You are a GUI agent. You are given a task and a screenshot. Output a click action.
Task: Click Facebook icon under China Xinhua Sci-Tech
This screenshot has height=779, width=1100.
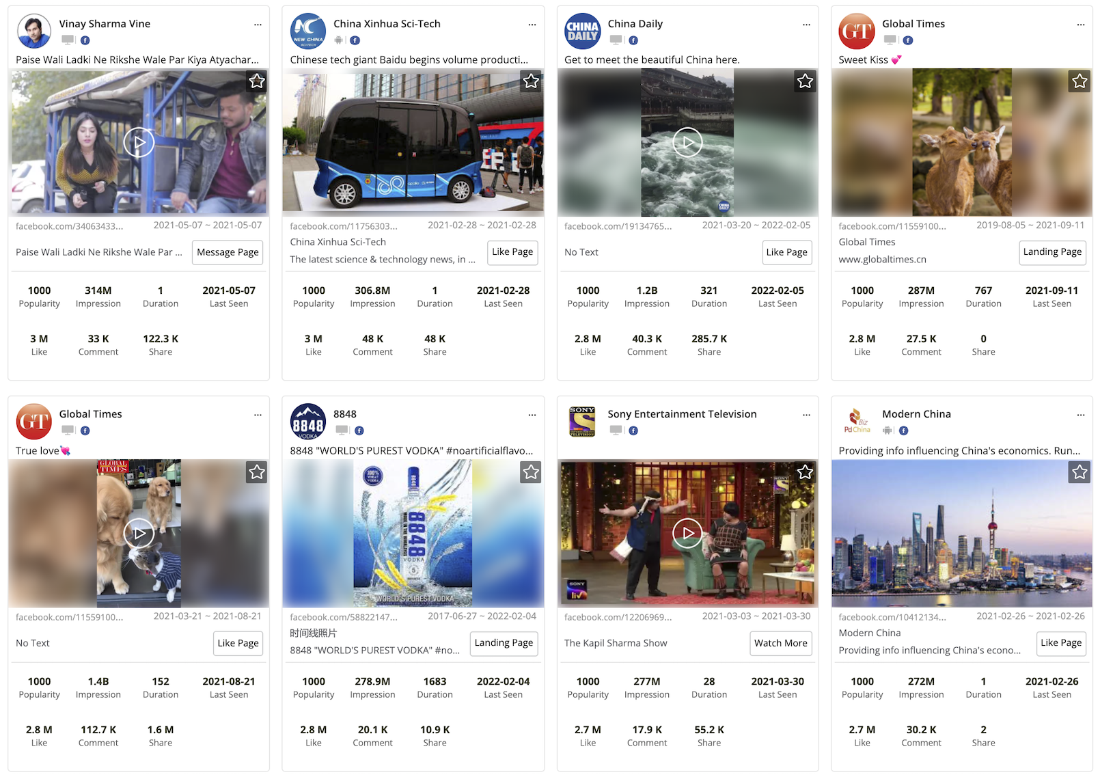point(355,40)
